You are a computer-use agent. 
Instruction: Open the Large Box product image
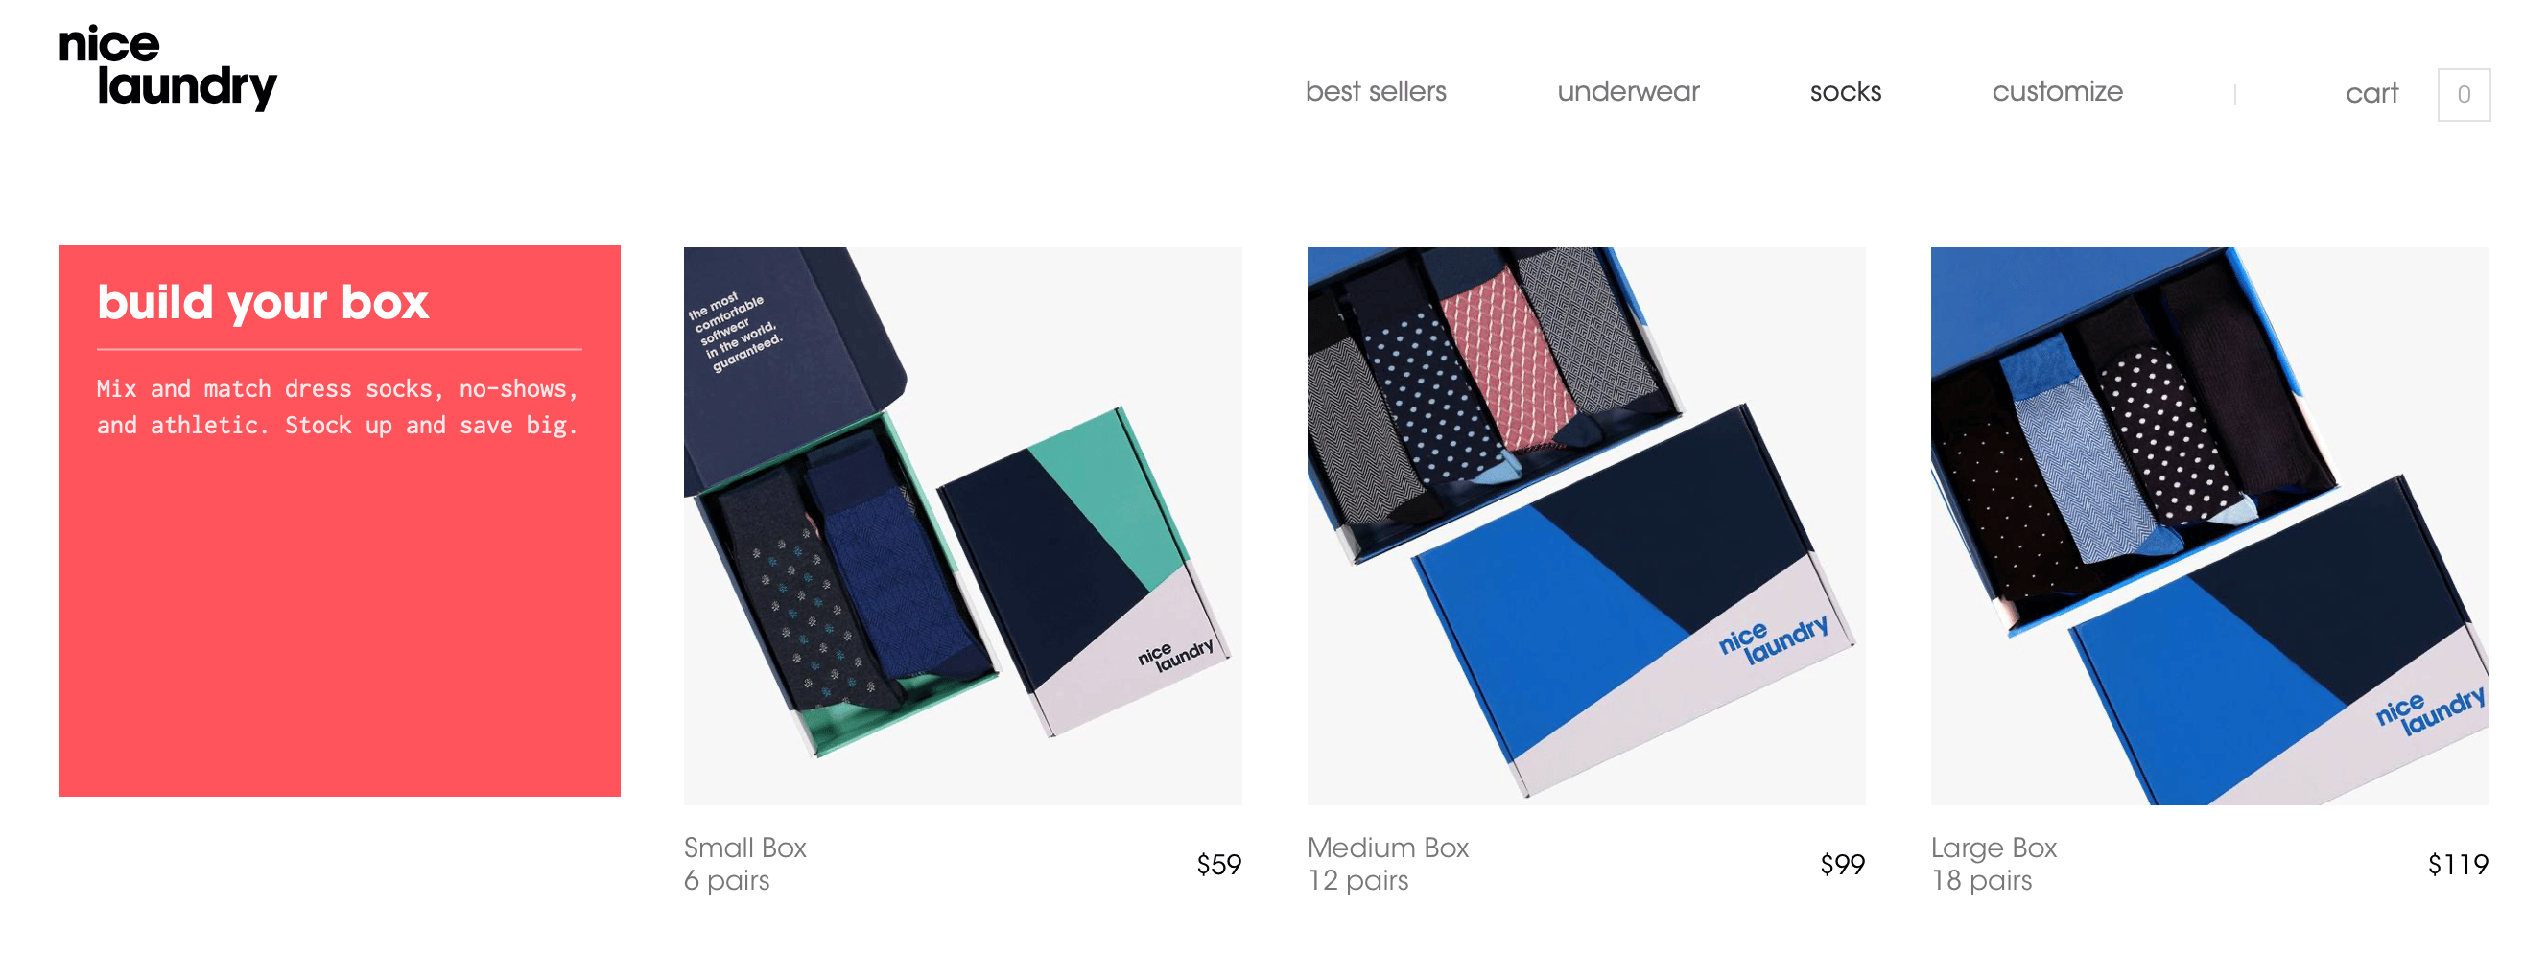[x=2208, y=525]
